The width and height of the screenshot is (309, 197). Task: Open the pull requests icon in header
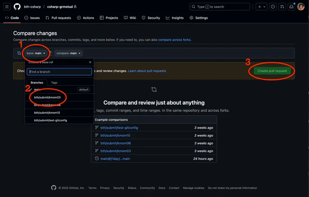pyautogui.click(x=282, y=7)
